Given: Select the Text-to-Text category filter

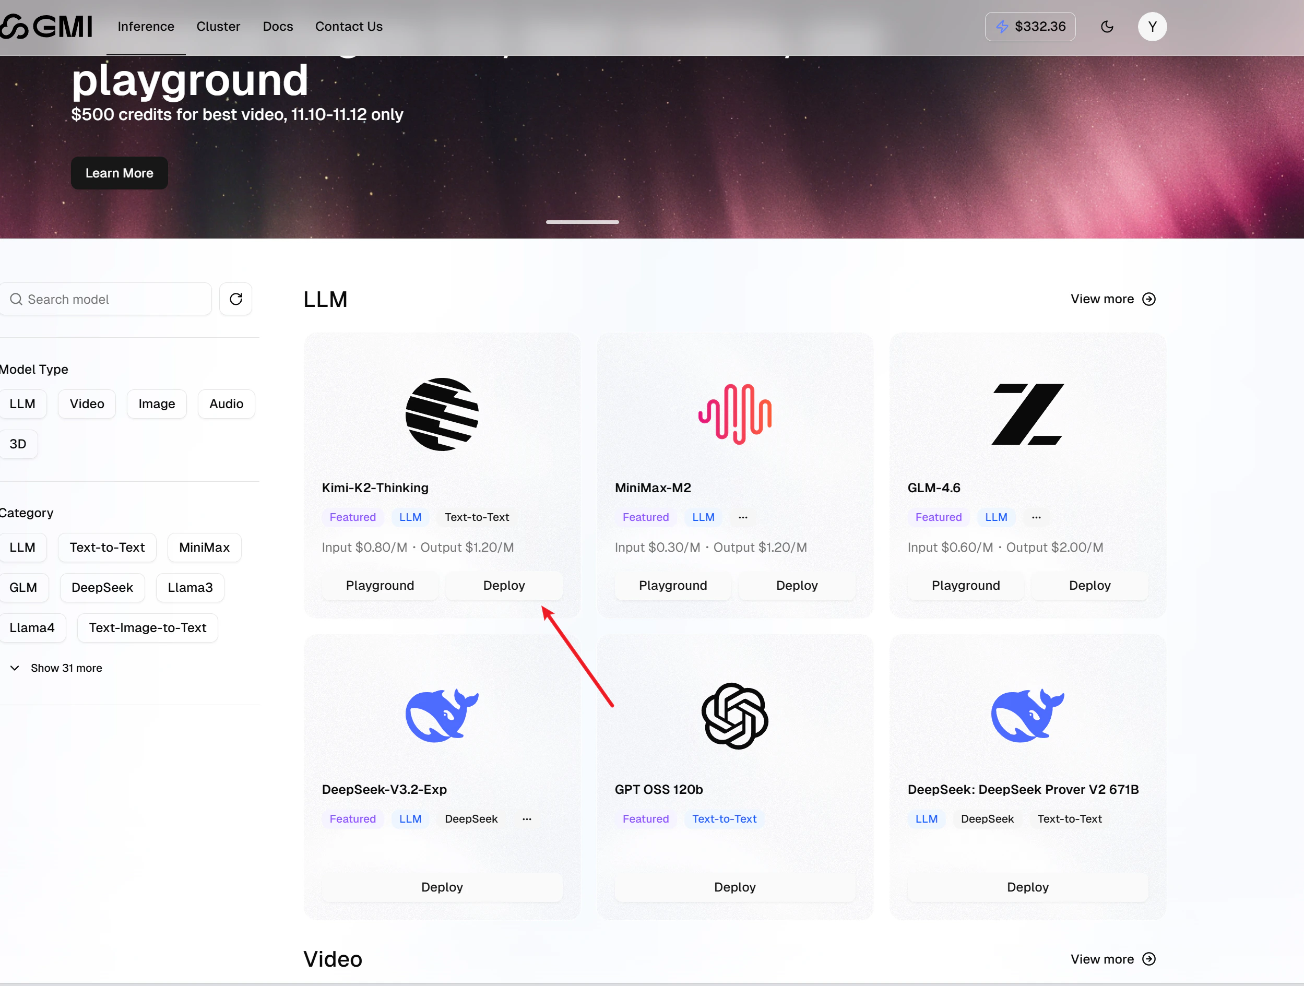Looking at the screenshot, I should tap(106, 548).
